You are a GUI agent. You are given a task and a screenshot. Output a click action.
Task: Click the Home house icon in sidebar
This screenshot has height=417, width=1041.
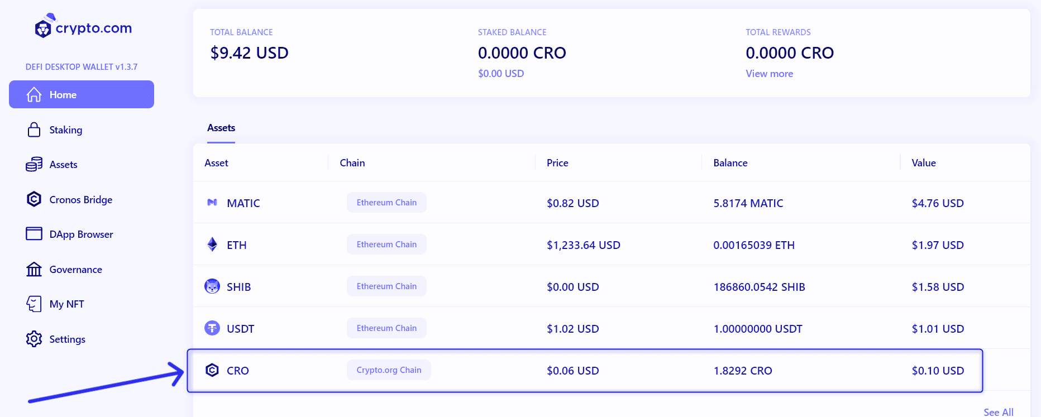[x=34, y=95]
